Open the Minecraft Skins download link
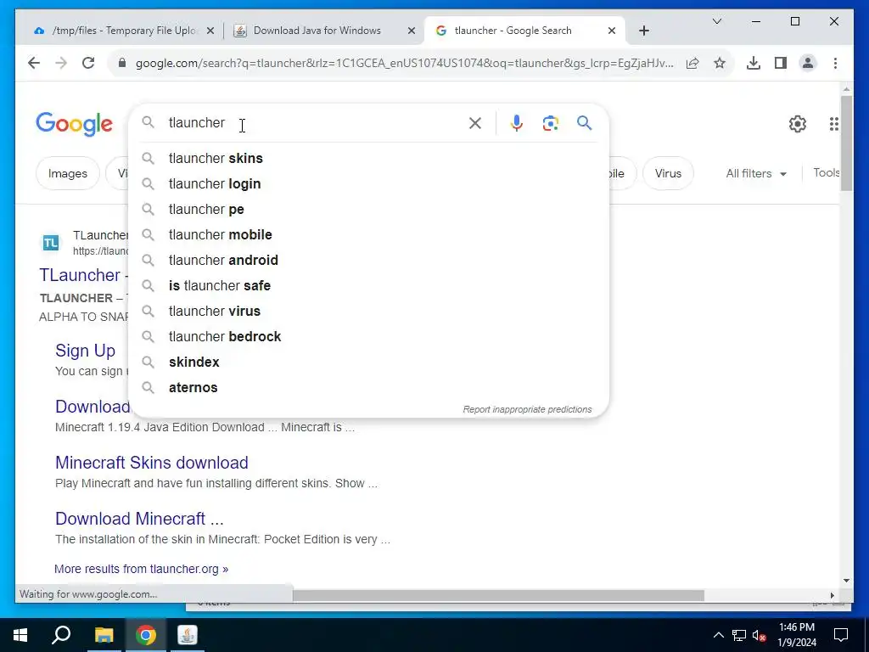 tap(152, 463)
